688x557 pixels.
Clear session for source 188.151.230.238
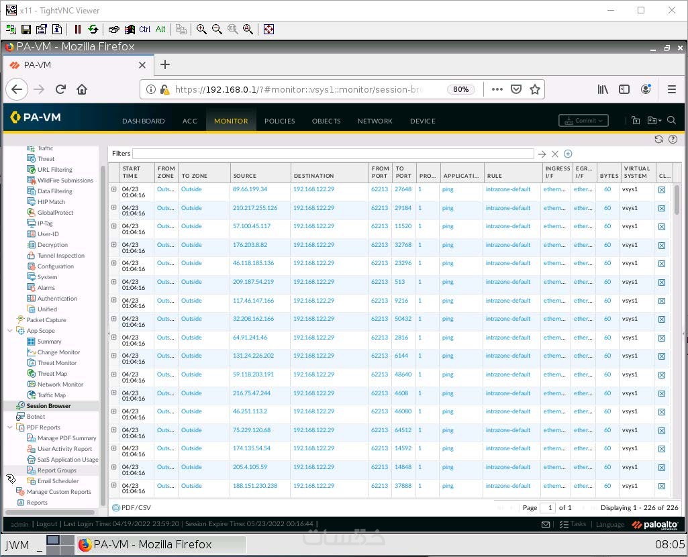coord(662,486)
